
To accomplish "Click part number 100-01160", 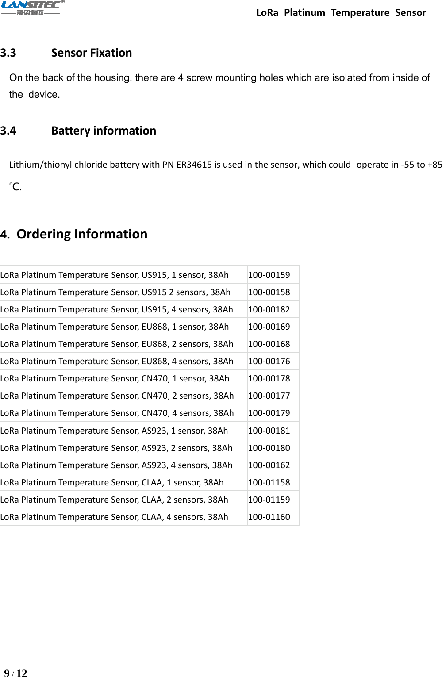I will pyautogui.click(x=269, y=517).
